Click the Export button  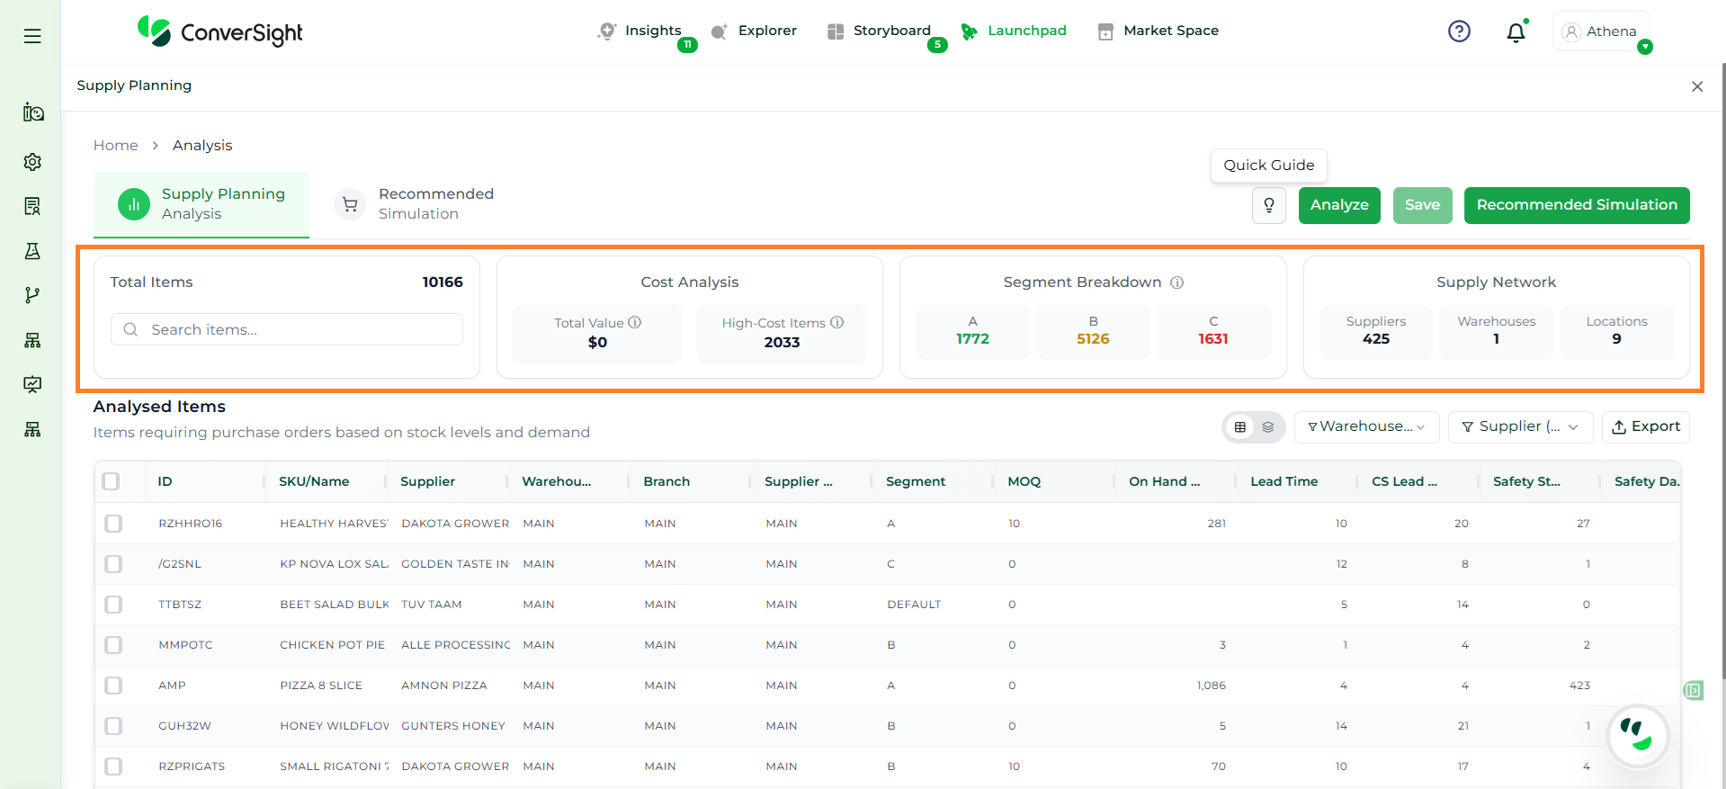point(1645,427)
